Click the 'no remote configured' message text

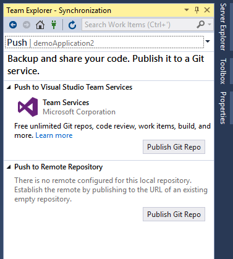pos(111,190)
